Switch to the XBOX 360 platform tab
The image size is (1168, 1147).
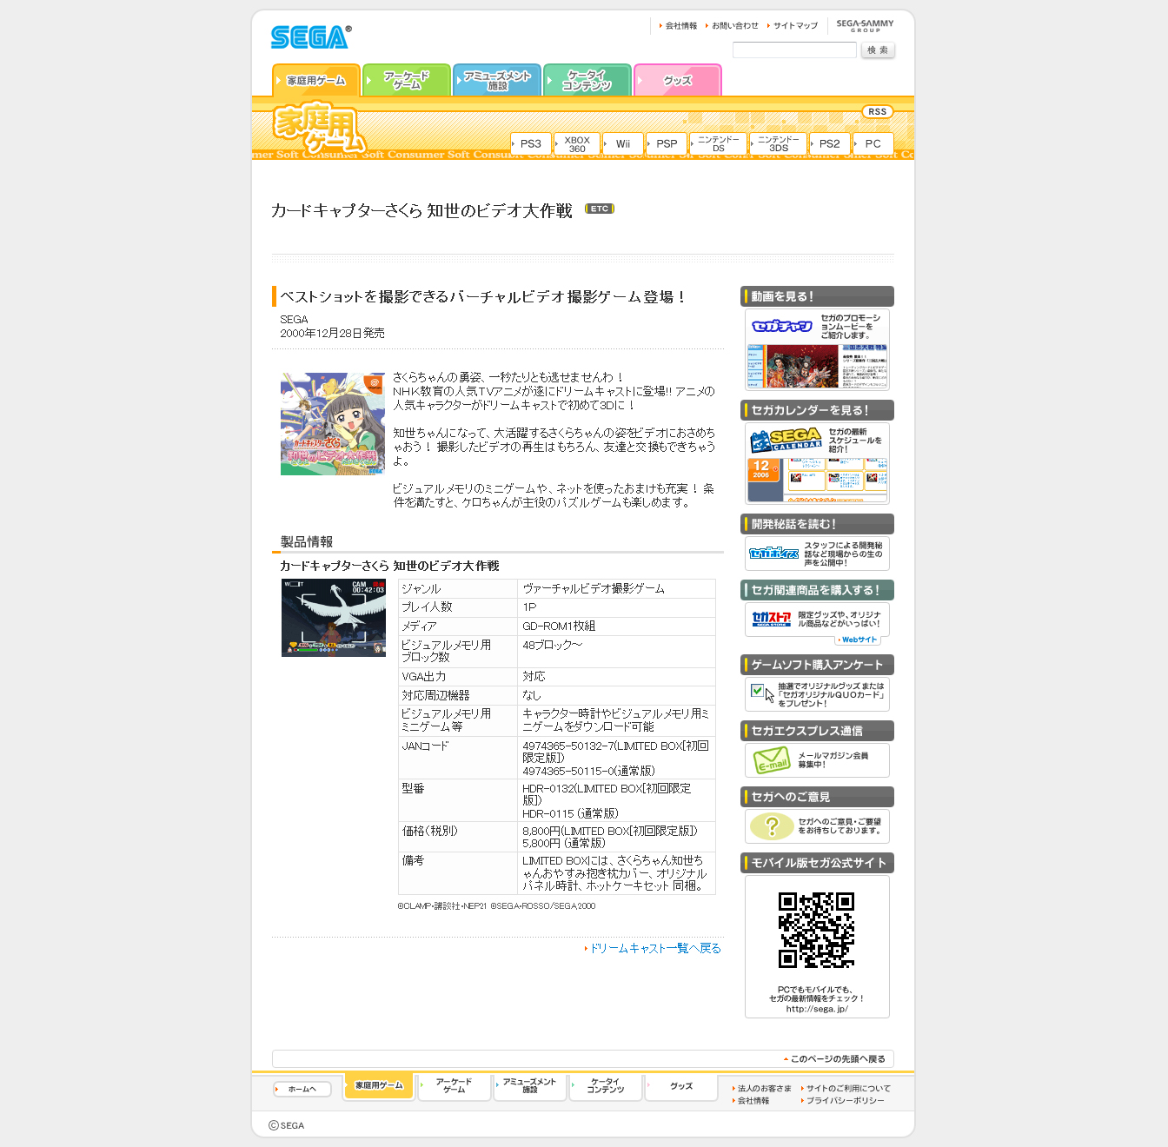pyautogui.click(x=577, y=143)
